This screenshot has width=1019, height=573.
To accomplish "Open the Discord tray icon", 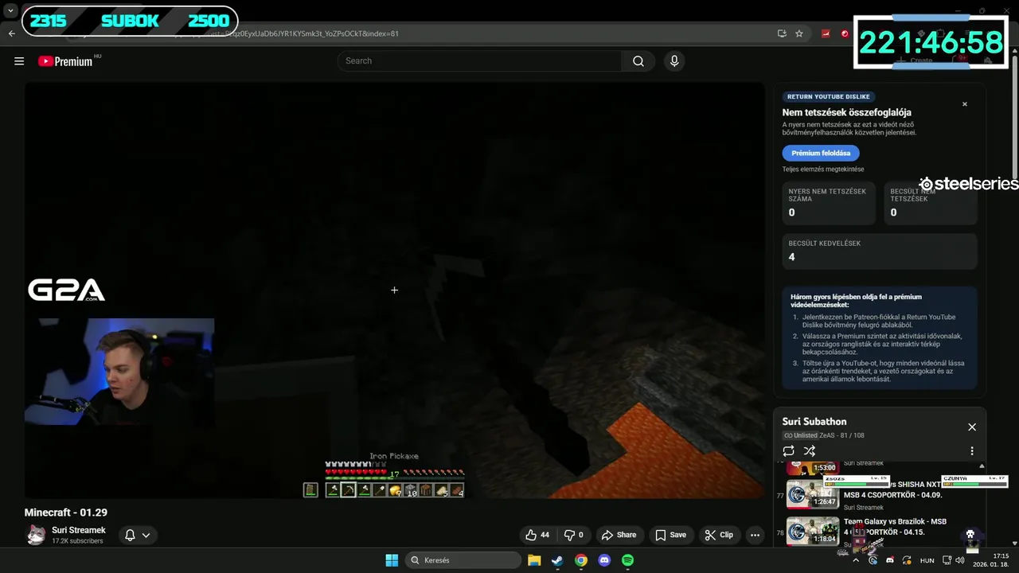I will pyautogui.click(x=890, y=560).
